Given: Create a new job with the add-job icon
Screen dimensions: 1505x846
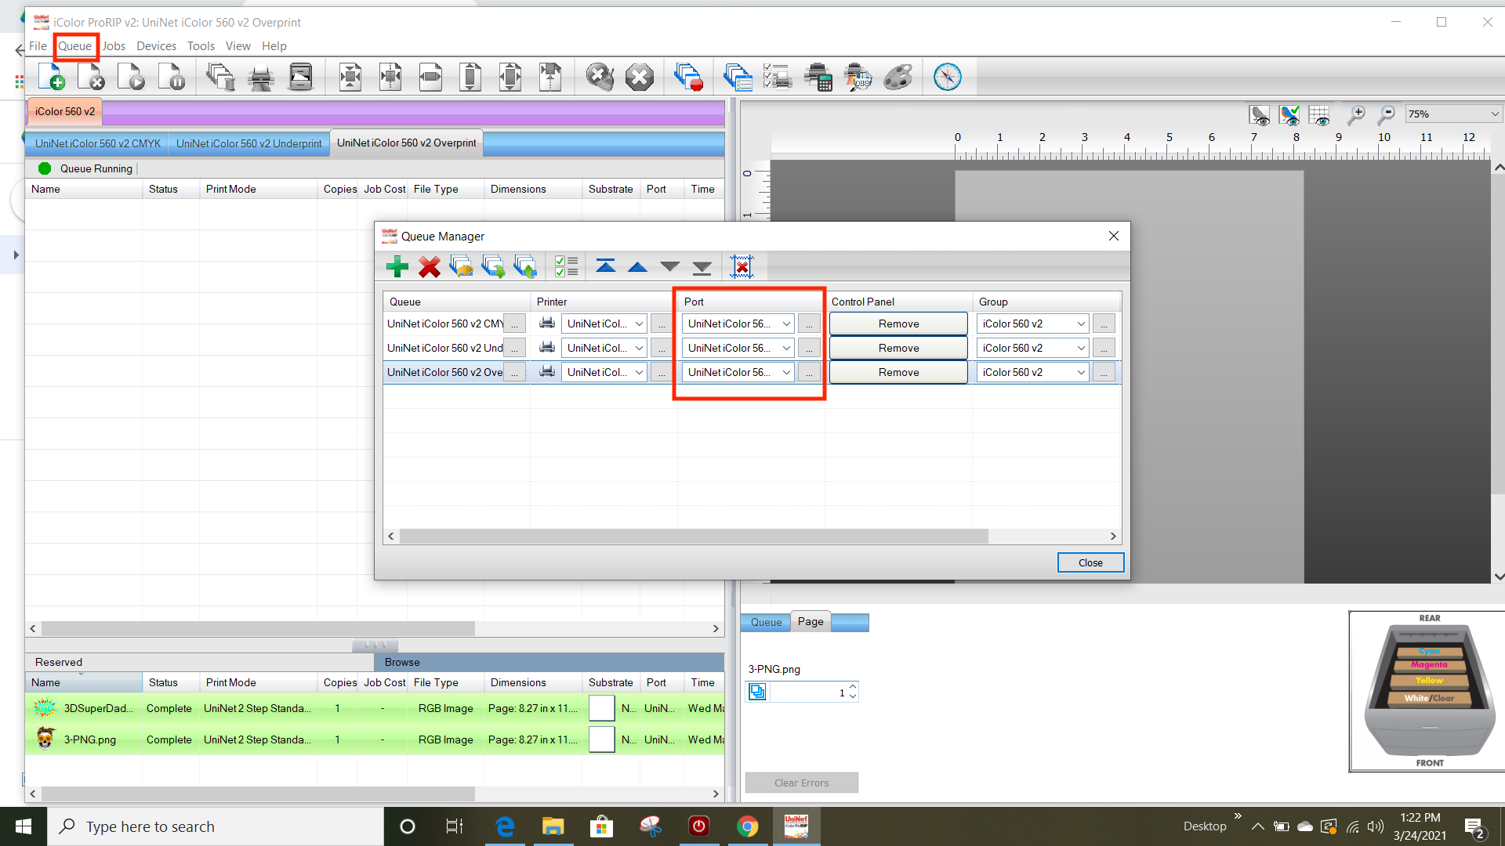Looking at the screenshot, I should [51, 77].
